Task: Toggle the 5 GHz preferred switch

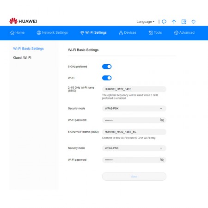Action: click(107, 67)
